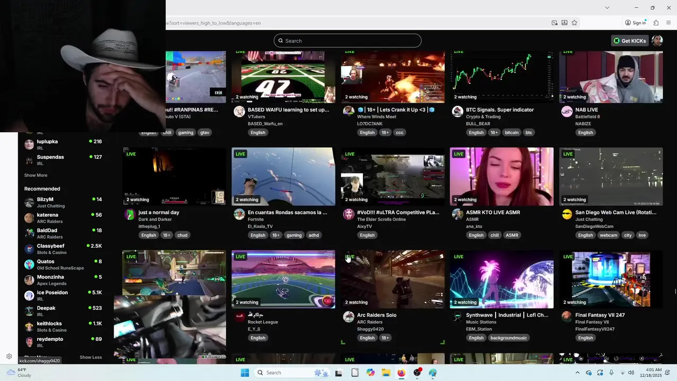677x381 pixels.
Task: Click the adhd tag on El_Koala_TV stream
Action: point(314,235)
